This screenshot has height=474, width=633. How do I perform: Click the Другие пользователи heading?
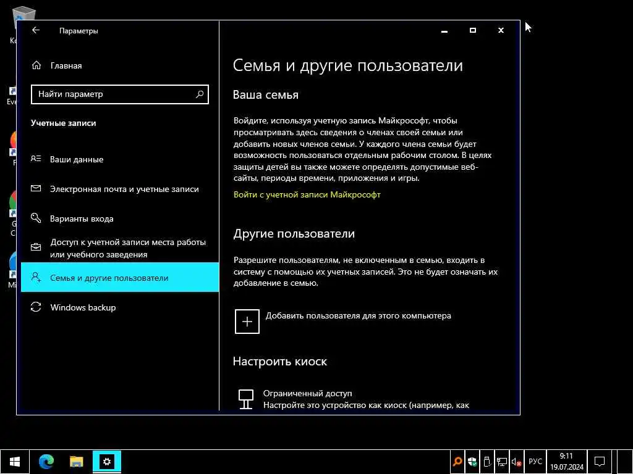point(294,234)
